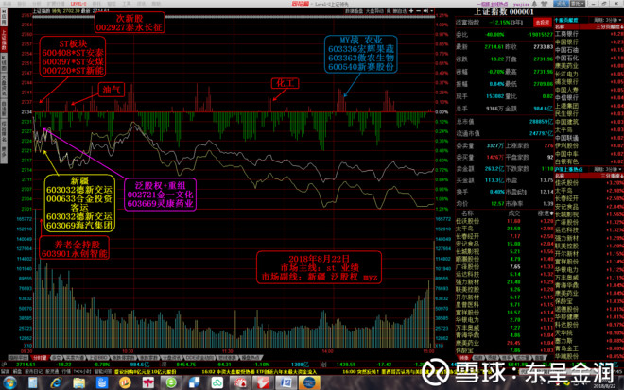Select the 自选股 tab in left sidebar
This screenshot has width=624, height=390.
[4, 109]
